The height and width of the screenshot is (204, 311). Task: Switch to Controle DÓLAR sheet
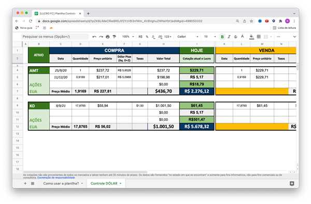click(104, 183)
